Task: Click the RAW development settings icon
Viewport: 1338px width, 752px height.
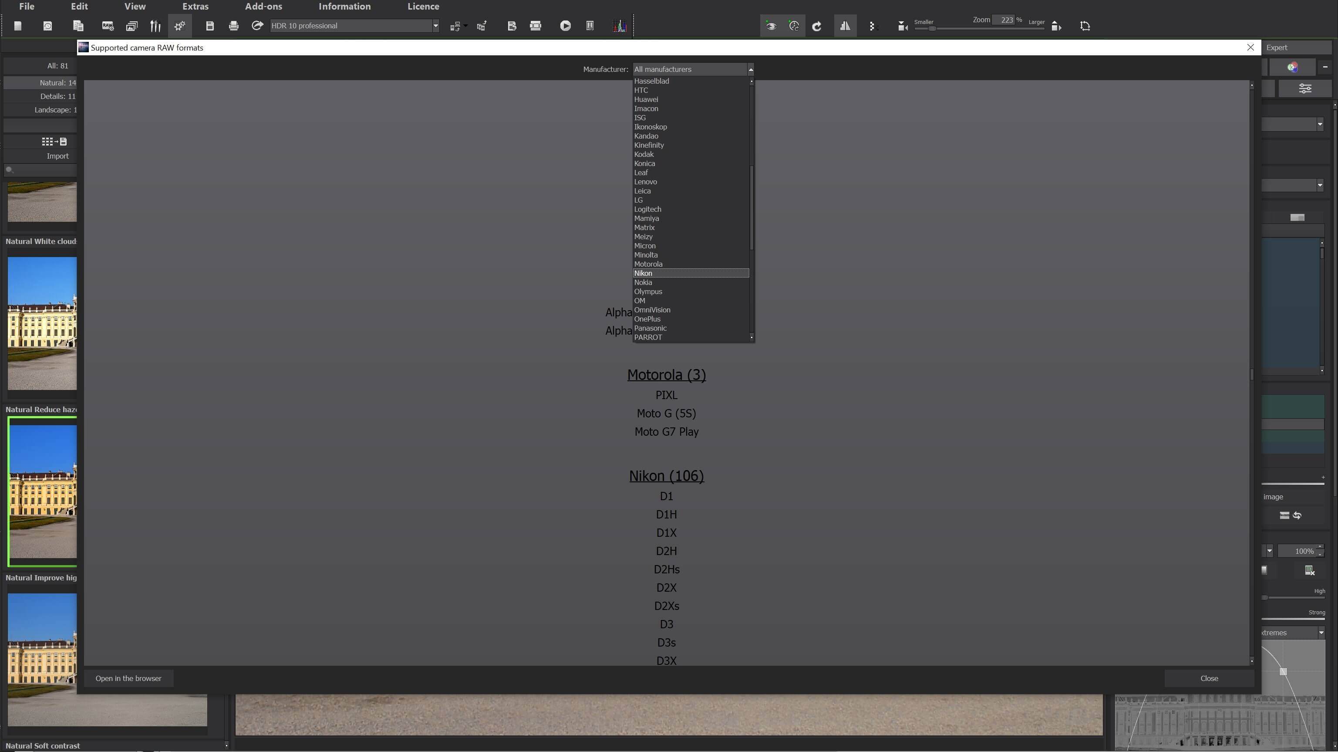Action: [108, 25]
